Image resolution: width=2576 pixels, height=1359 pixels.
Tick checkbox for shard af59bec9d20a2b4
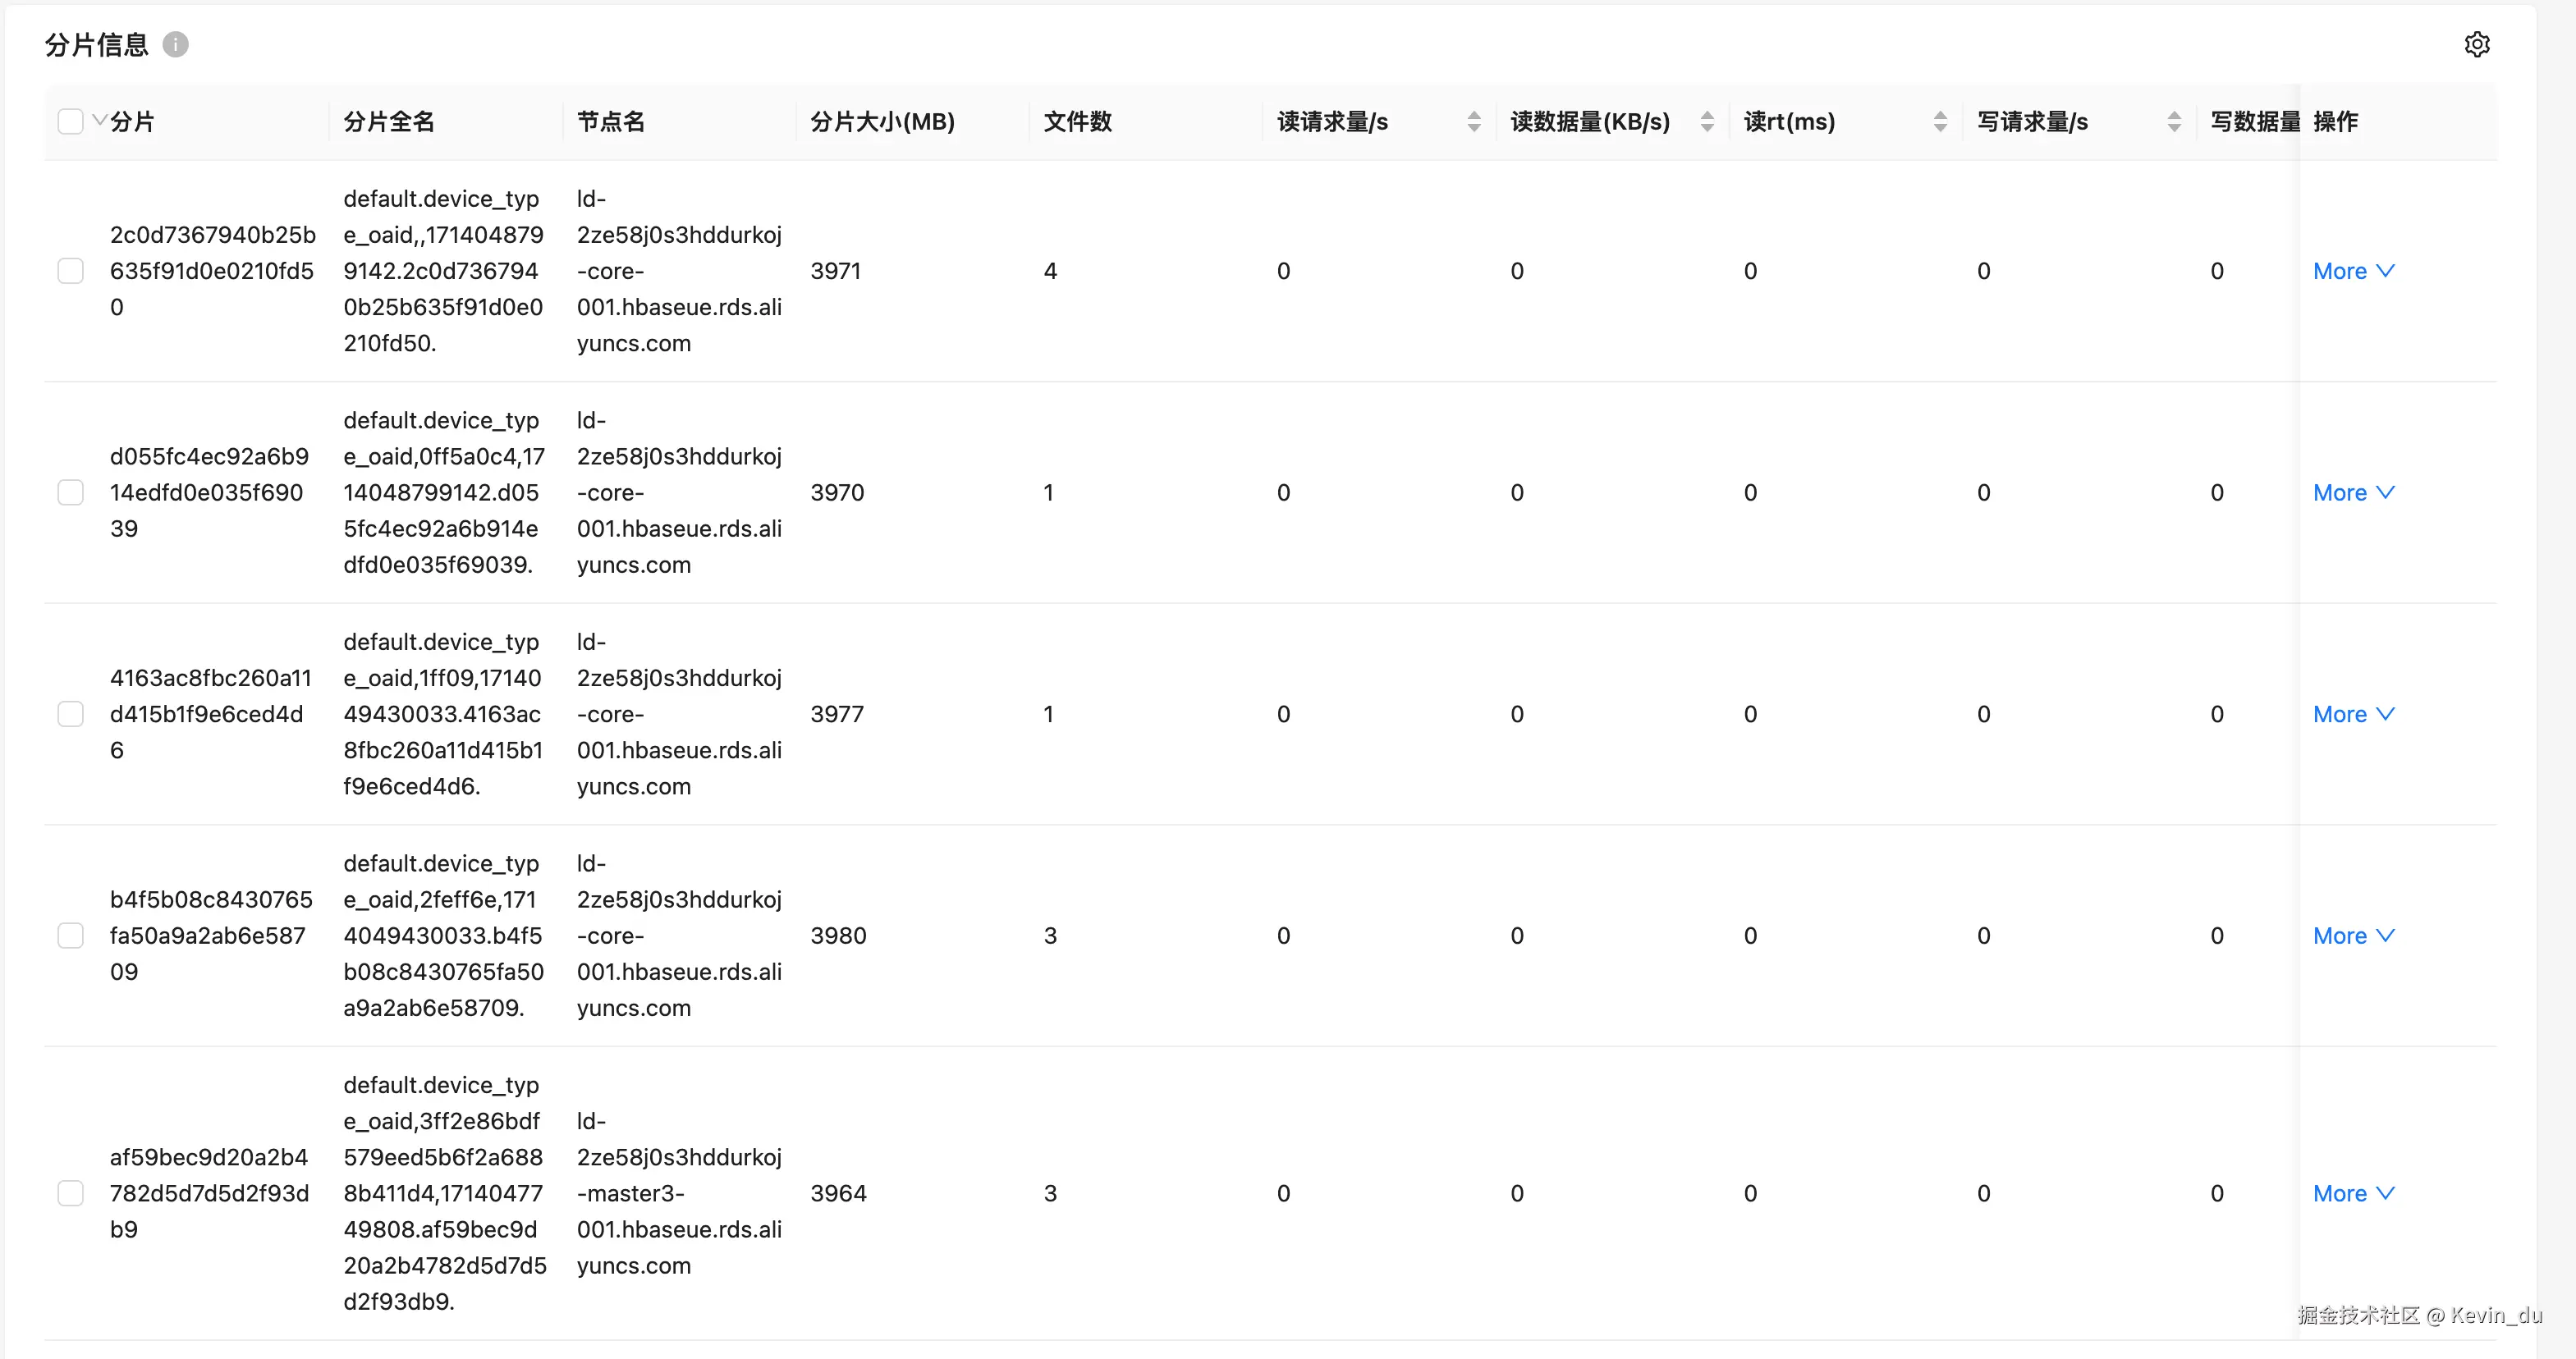pyautogui.click(x=70, y=1193)
